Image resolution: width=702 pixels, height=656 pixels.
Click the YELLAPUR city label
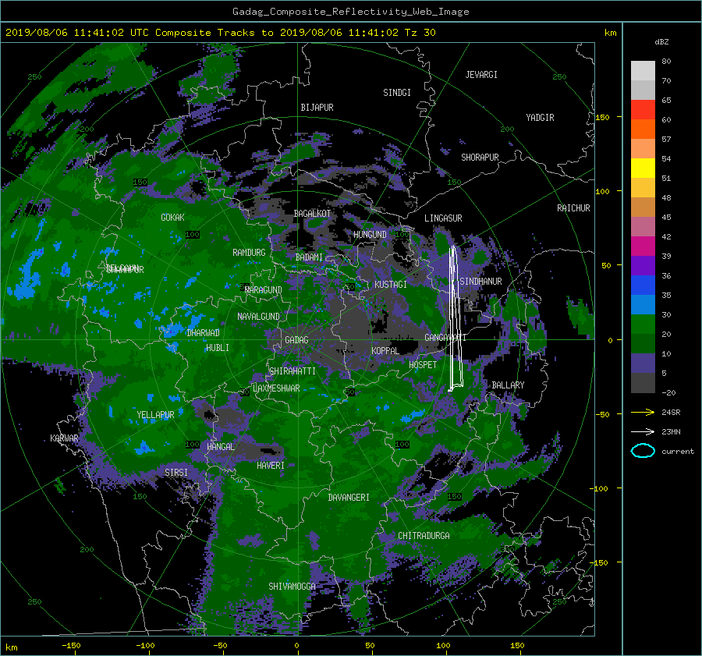click(x=155, y=415)
